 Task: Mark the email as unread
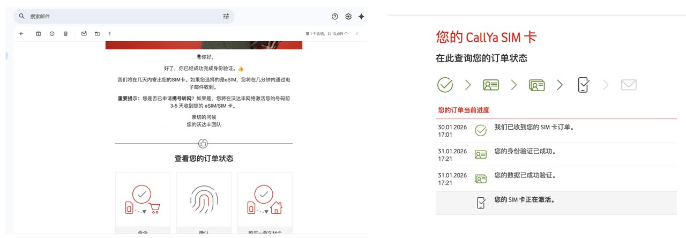(x=84, y=34)
